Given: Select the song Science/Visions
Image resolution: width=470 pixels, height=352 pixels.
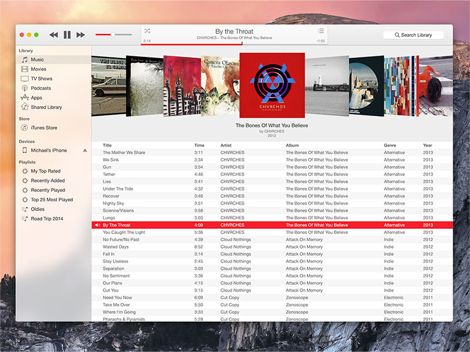Looking at the screenshot, I should (x=272, y=211).
